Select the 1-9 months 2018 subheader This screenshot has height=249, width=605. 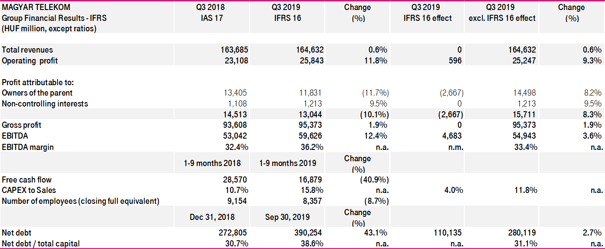pos(213,163)
